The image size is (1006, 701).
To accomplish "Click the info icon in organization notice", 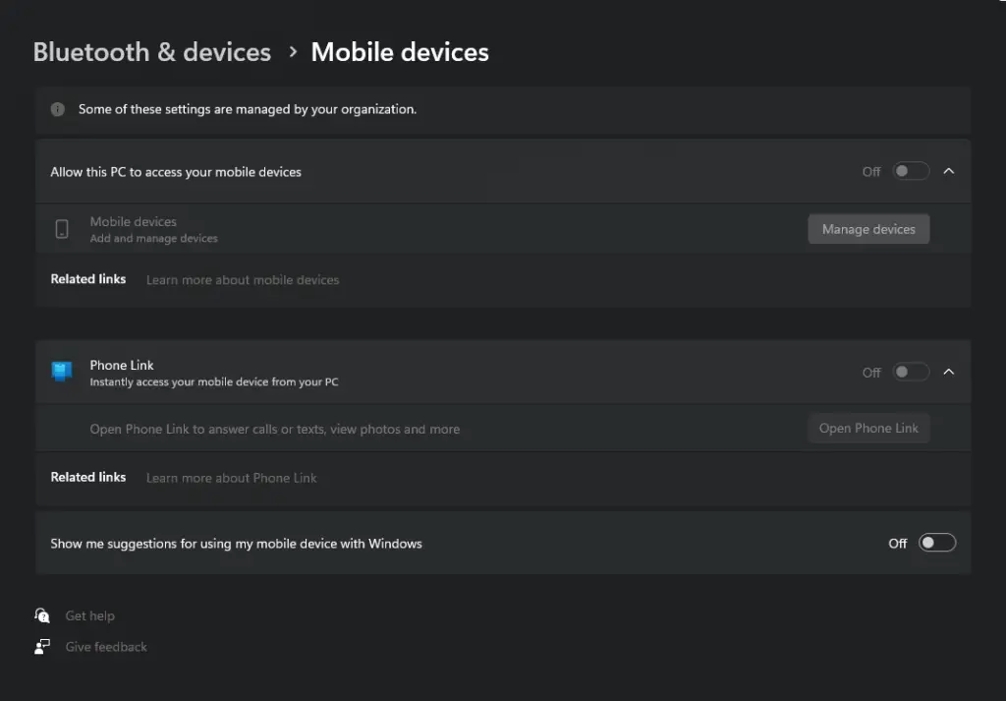I will coord(58,109).
